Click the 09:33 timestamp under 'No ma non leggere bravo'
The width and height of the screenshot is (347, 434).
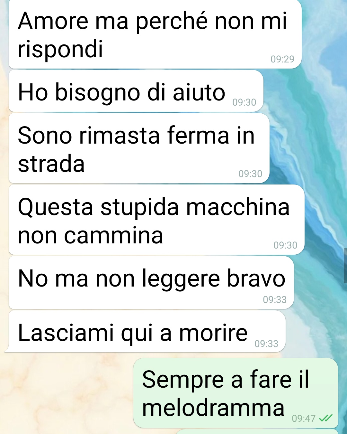(275, 300)
